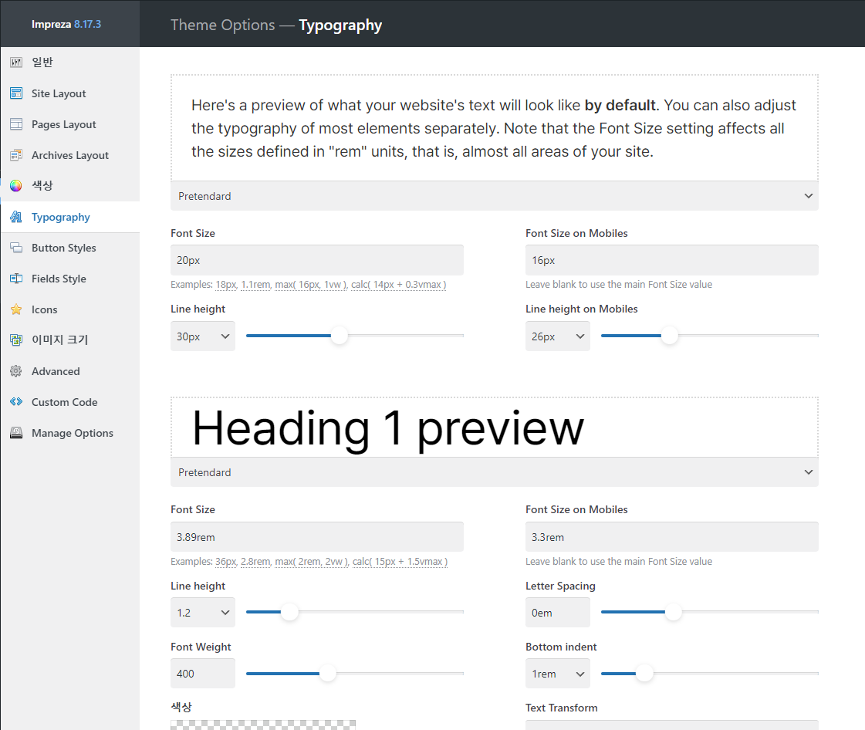Click the Font Weight 400 field

[202, 673]
